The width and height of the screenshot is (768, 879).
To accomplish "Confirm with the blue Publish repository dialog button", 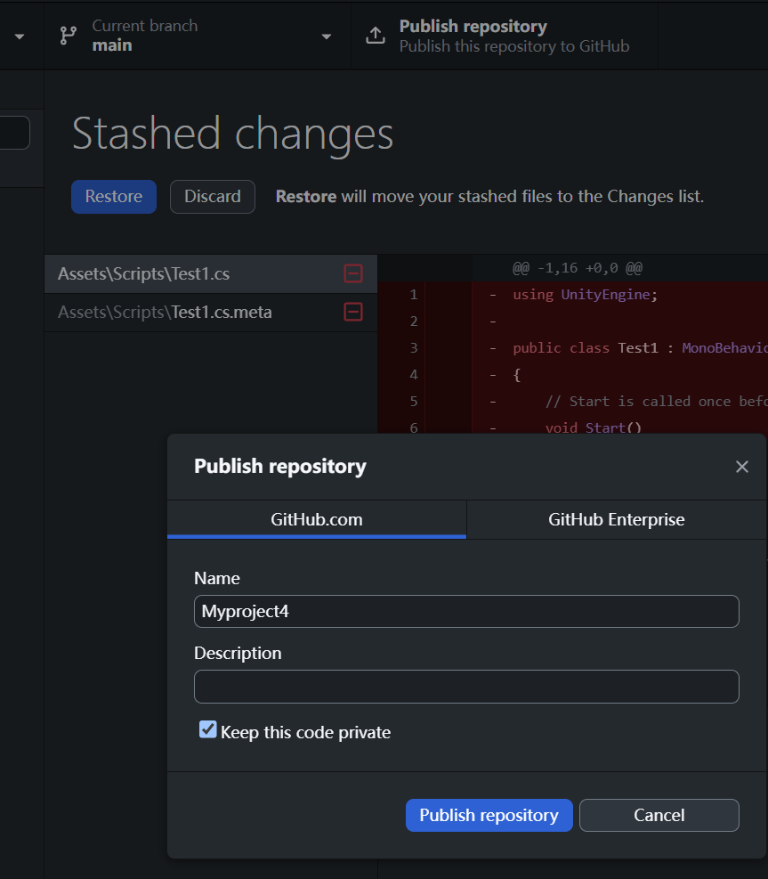I will click(489, 815).
